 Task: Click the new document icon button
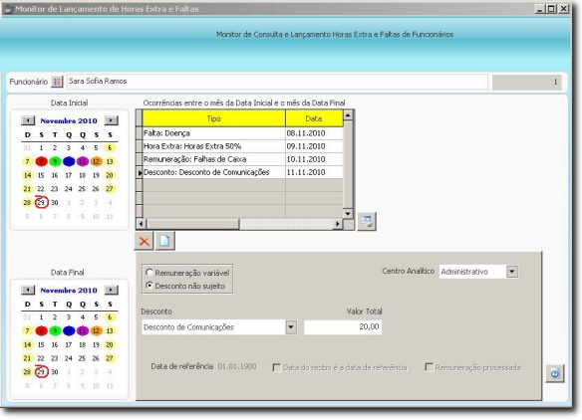(164, 241)
